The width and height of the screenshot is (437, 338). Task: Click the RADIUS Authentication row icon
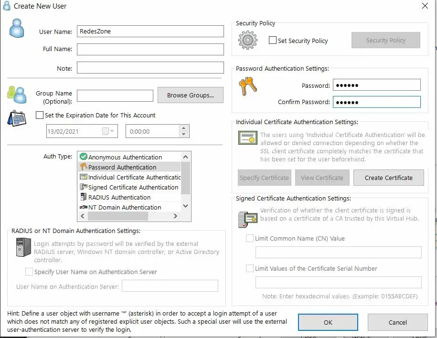pos(83,197)
